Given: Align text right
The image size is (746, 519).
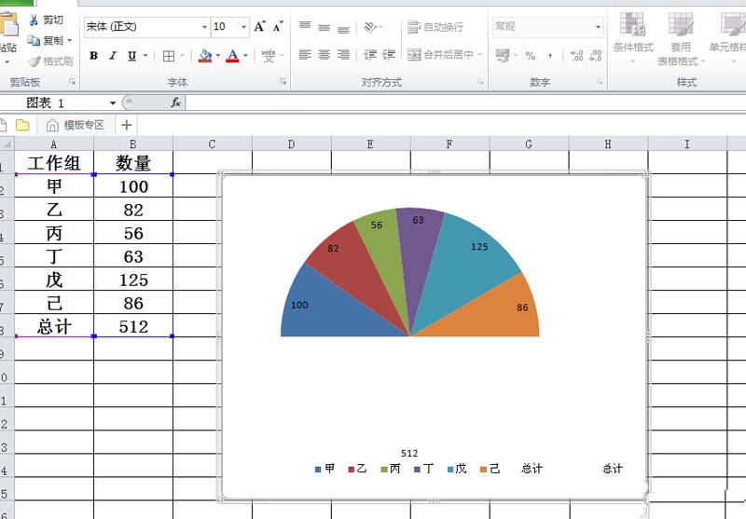Looking at the screenshot, I should coord(343,55).
